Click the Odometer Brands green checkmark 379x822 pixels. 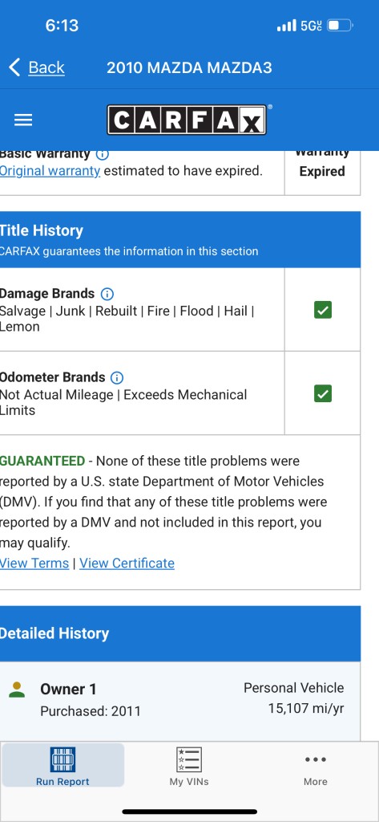323,393
